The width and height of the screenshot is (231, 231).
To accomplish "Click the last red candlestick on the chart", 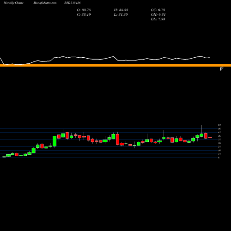I will (x=210, y=138).
